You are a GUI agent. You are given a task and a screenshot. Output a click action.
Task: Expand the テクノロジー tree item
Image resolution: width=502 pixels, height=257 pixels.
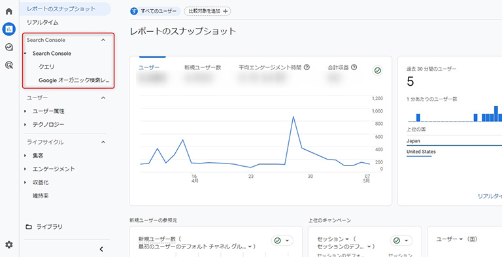25,125
